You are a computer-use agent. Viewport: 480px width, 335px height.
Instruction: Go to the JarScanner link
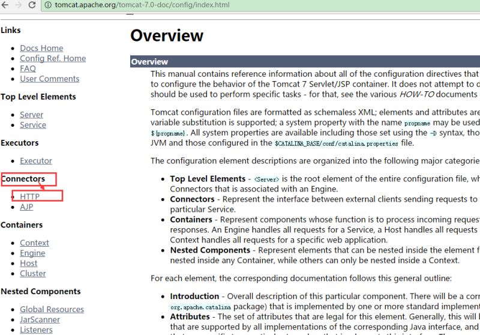(40, 319)
